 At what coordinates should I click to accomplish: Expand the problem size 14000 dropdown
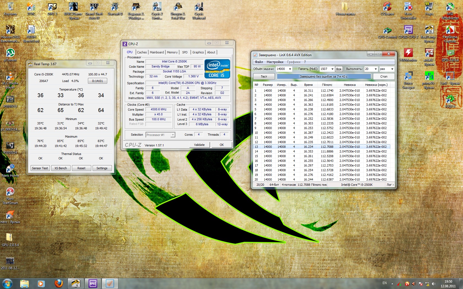(290, 69)
